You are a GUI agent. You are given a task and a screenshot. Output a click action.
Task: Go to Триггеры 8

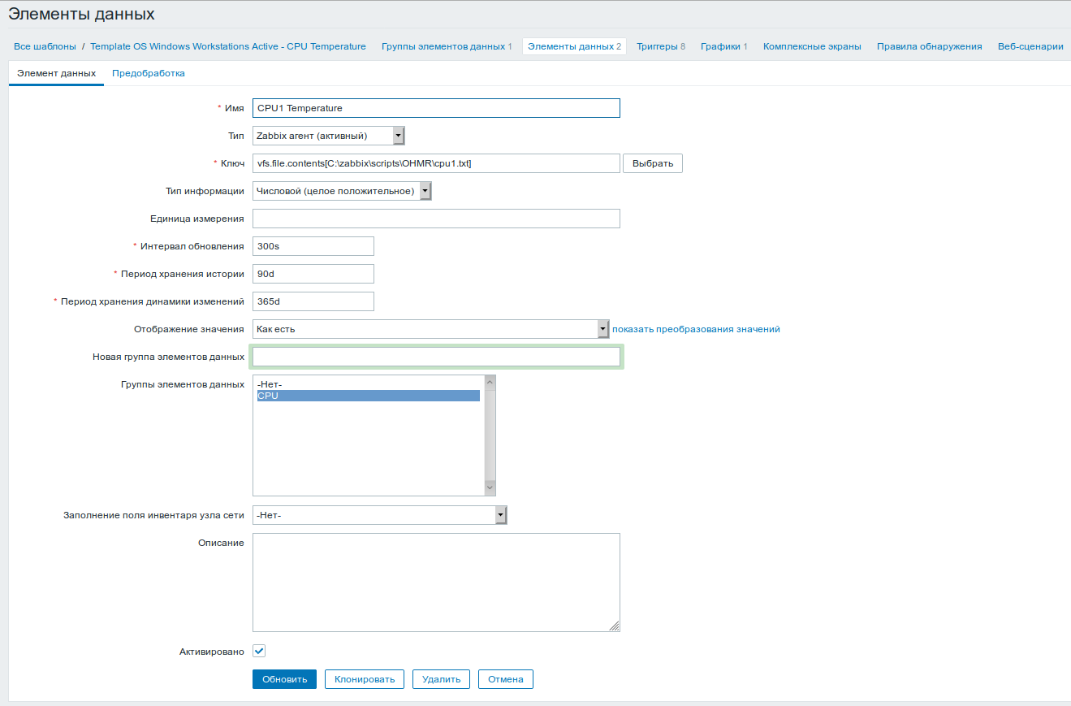click(x=661, y=46)
